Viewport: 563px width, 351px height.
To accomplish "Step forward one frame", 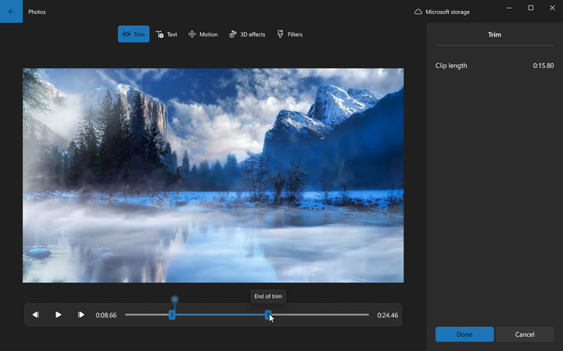I will click(81, 315).
